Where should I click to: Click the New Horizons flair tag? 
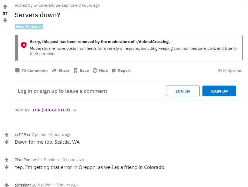click(x=29, y=27)
